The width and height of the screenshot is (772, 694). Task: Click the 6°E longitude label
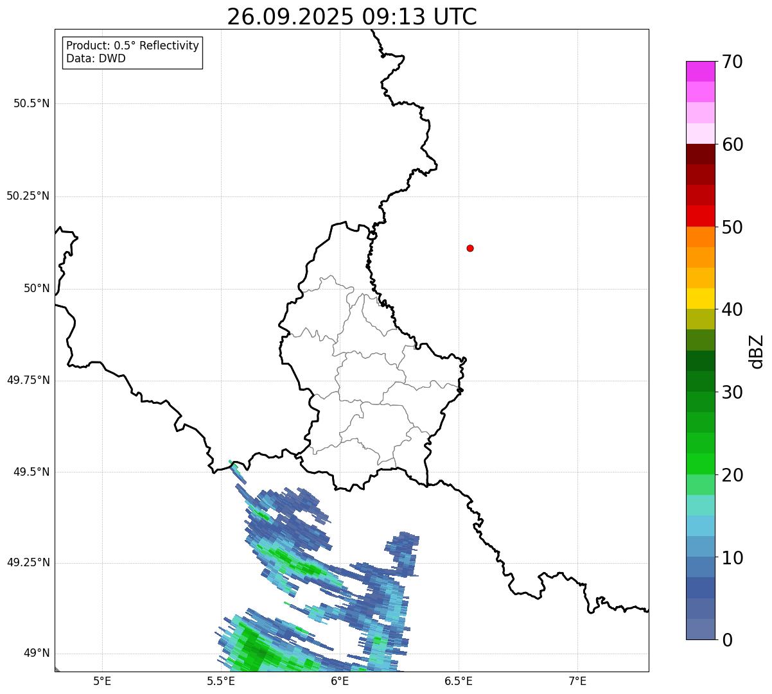tap(340, 681)
